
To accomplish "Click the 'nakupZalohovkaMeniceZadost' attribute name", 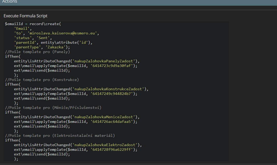I will point(105,117).
